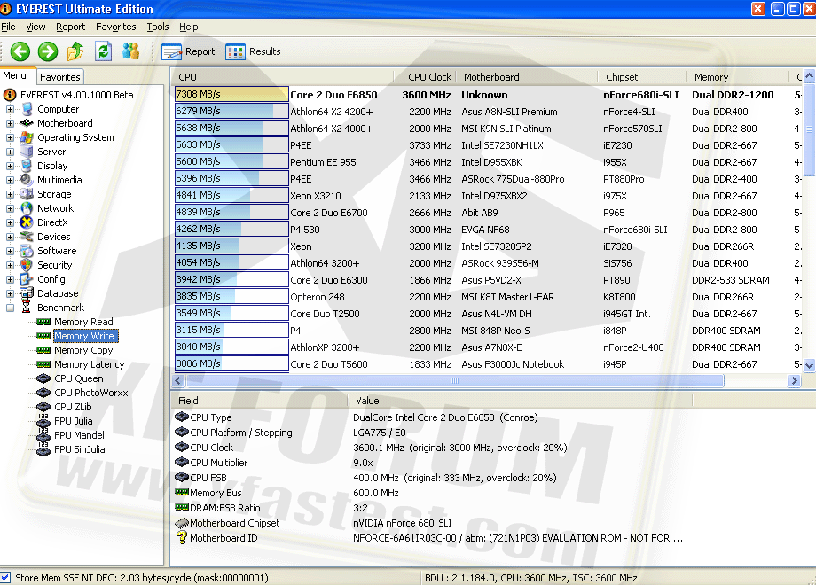Click the 6279 MB/s result bar
The image size is (816, 585).
231,111
